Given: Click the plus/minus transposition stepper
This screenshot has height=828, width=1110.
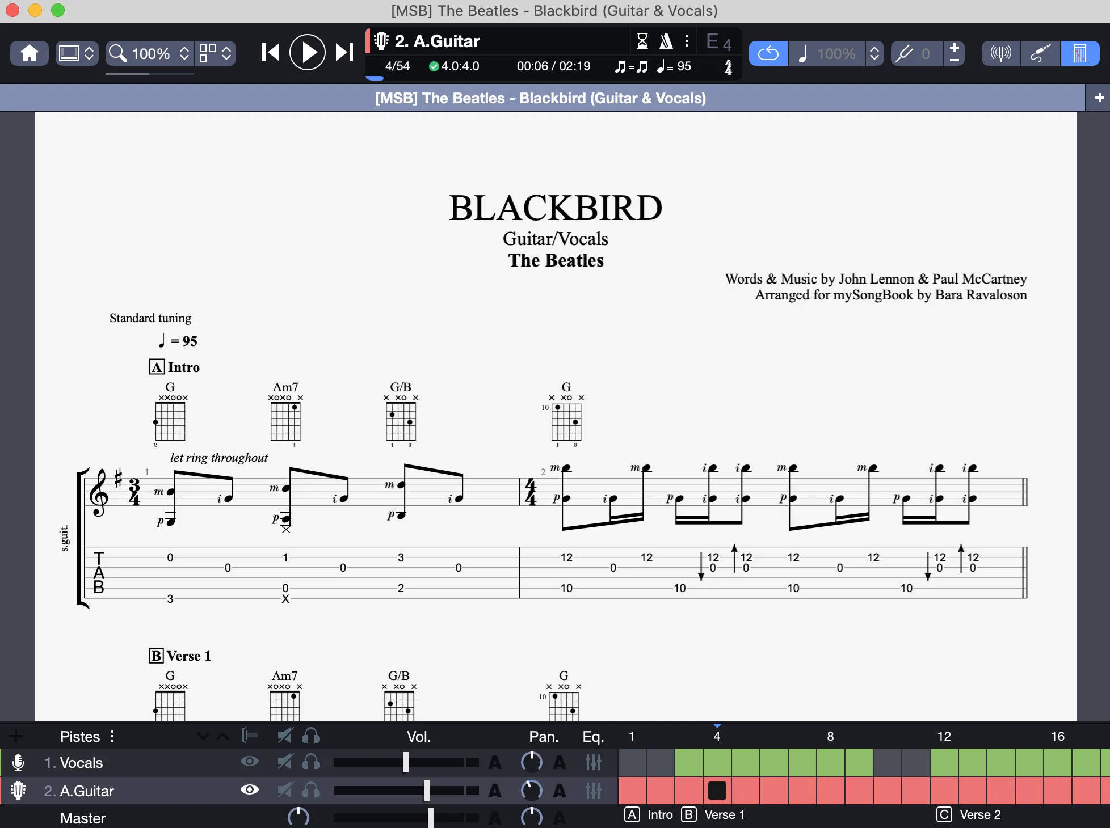Looking at the screenshot, I should click(x=955, y=53).
